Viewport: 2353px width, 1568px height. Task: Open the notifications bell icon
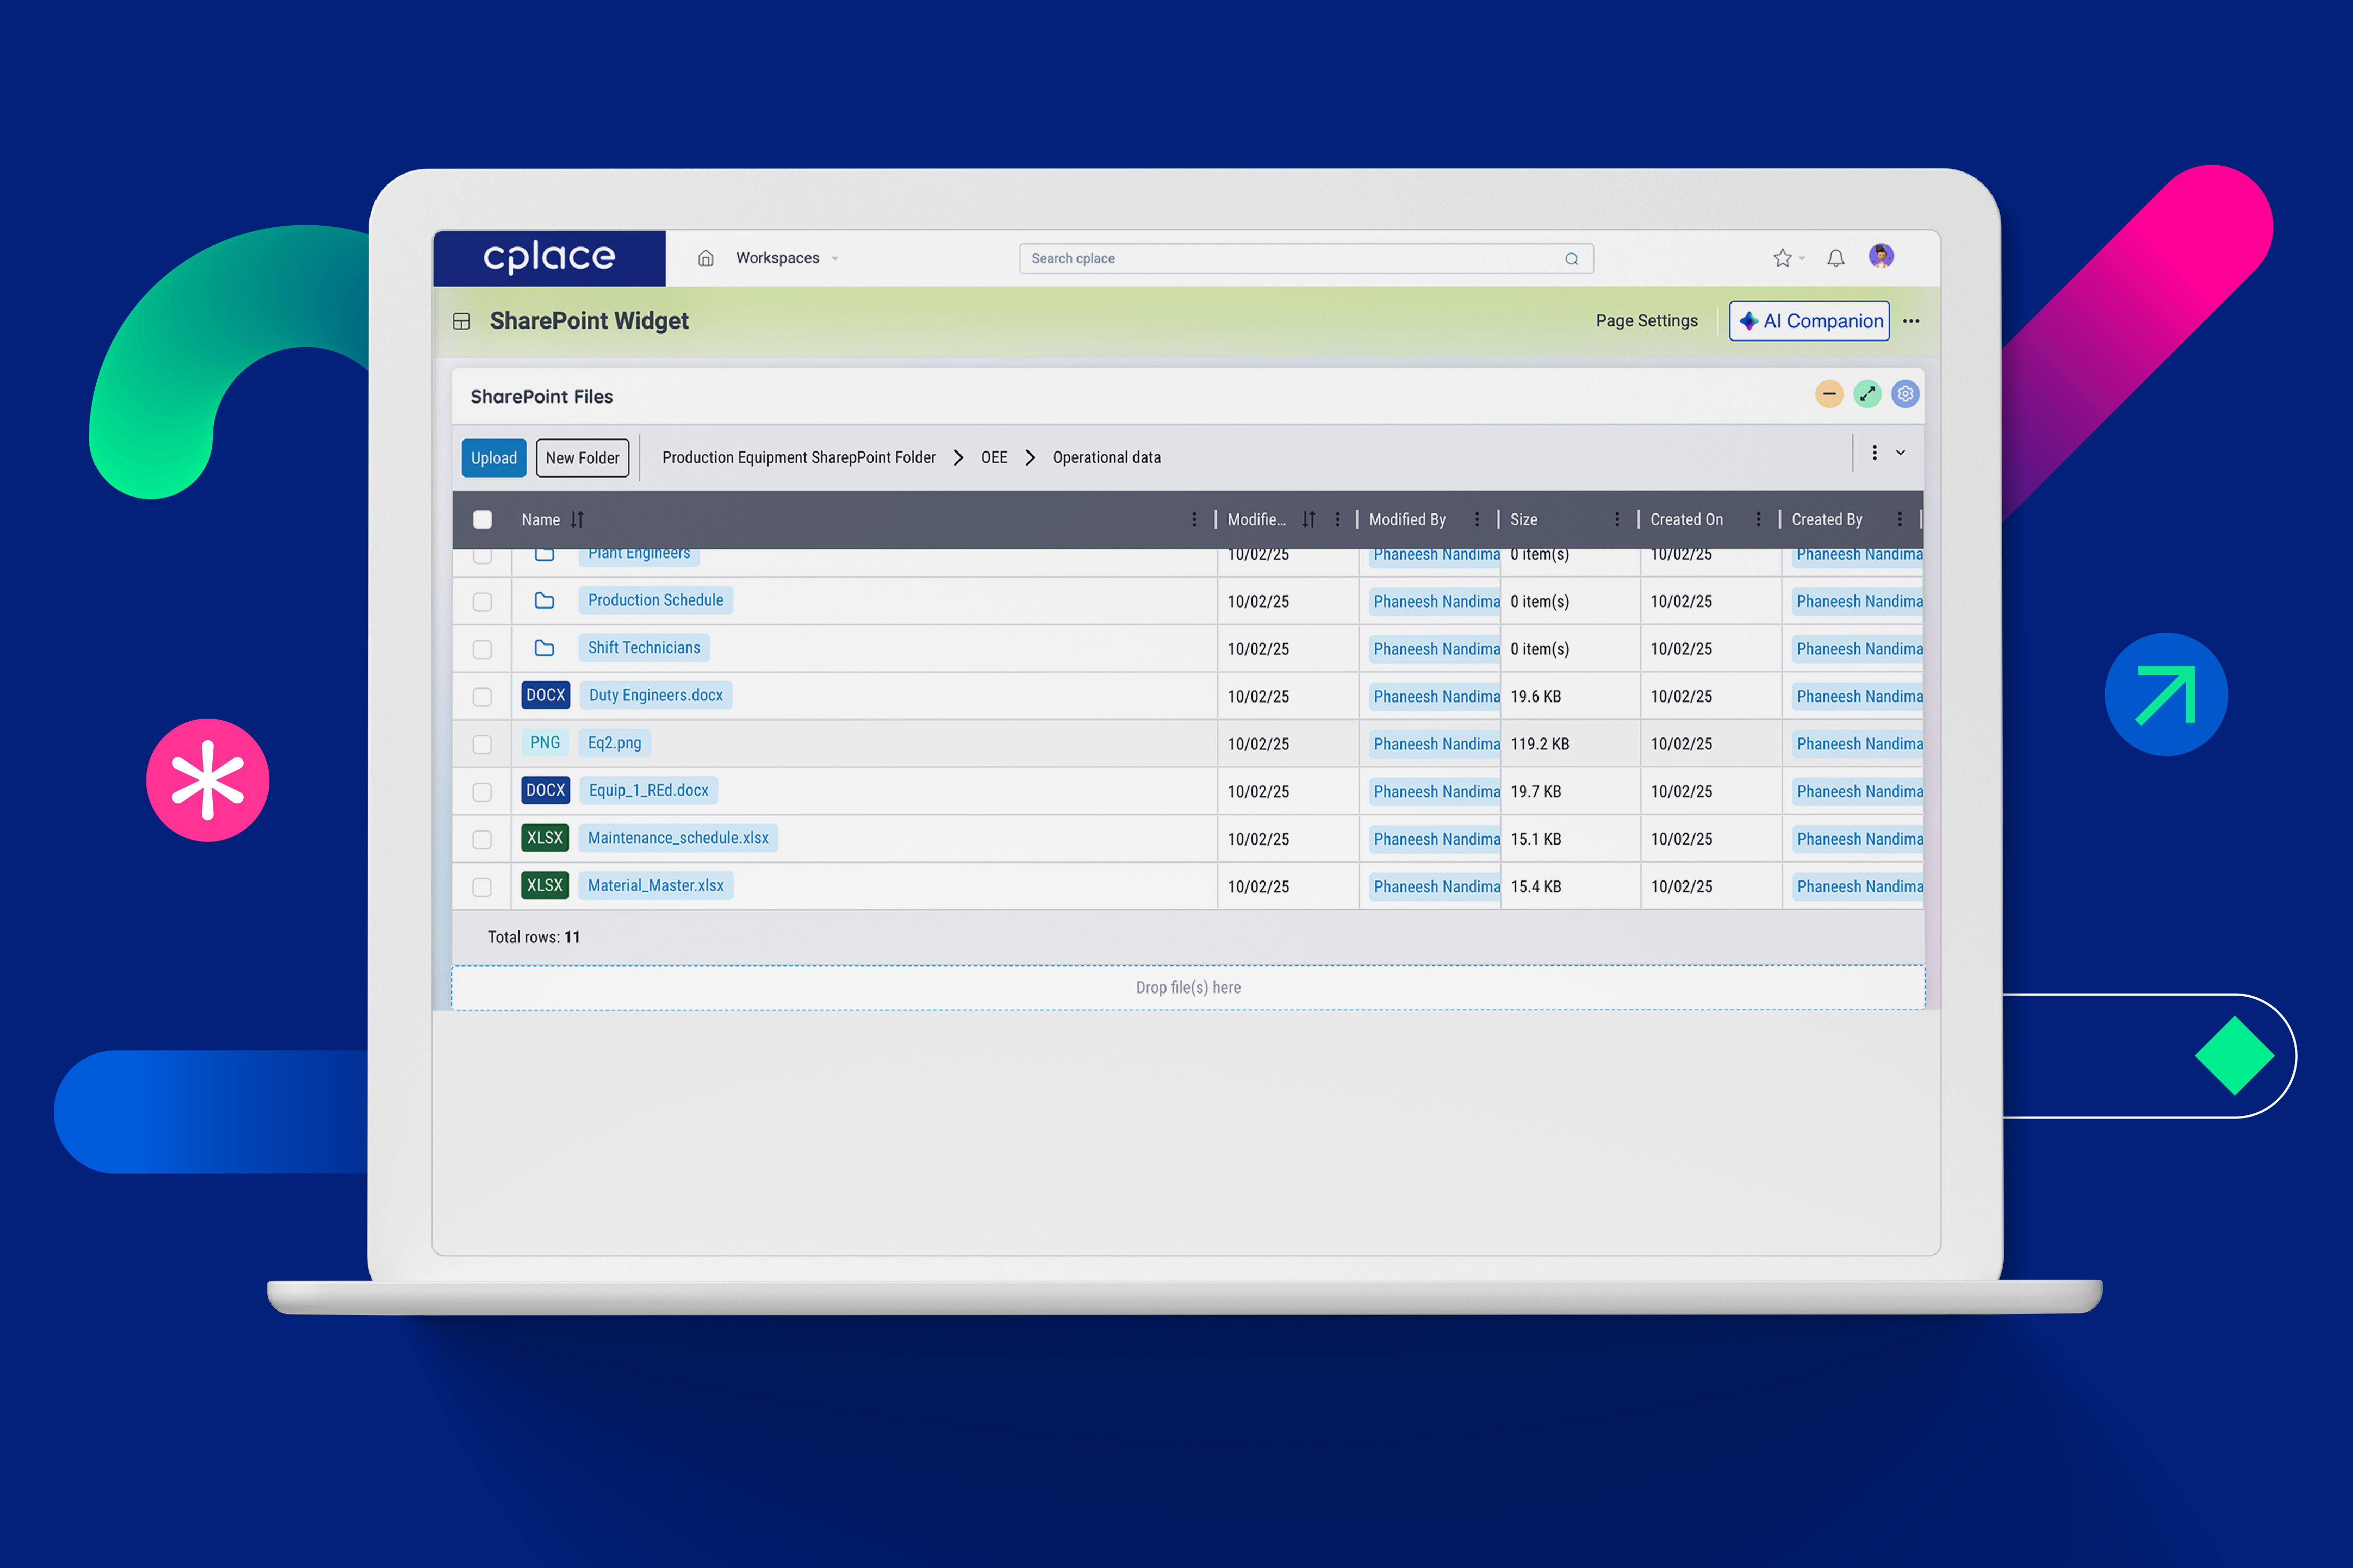(x=1836, y=258)
